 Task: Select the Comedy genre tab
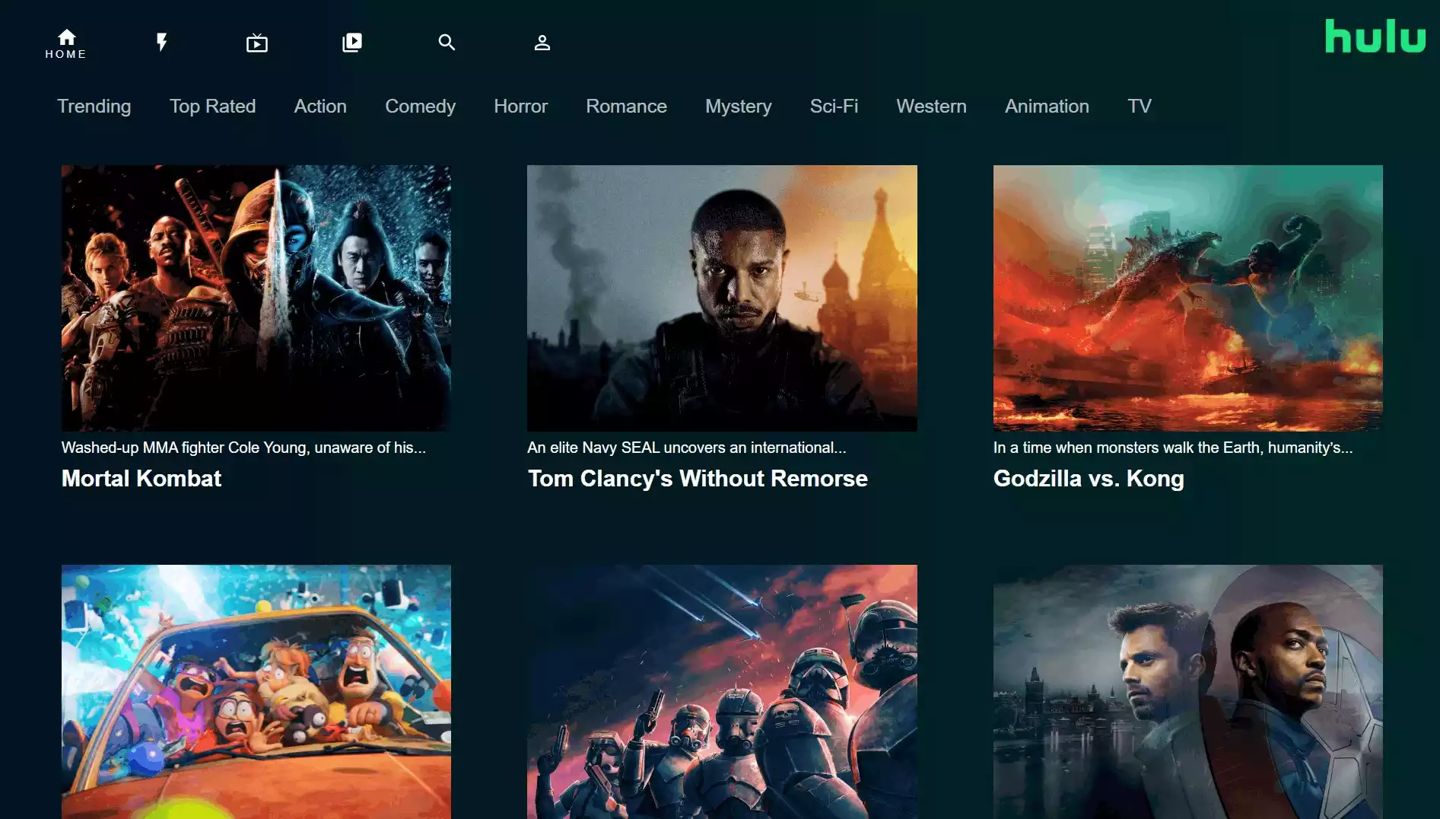click(420, 106)
